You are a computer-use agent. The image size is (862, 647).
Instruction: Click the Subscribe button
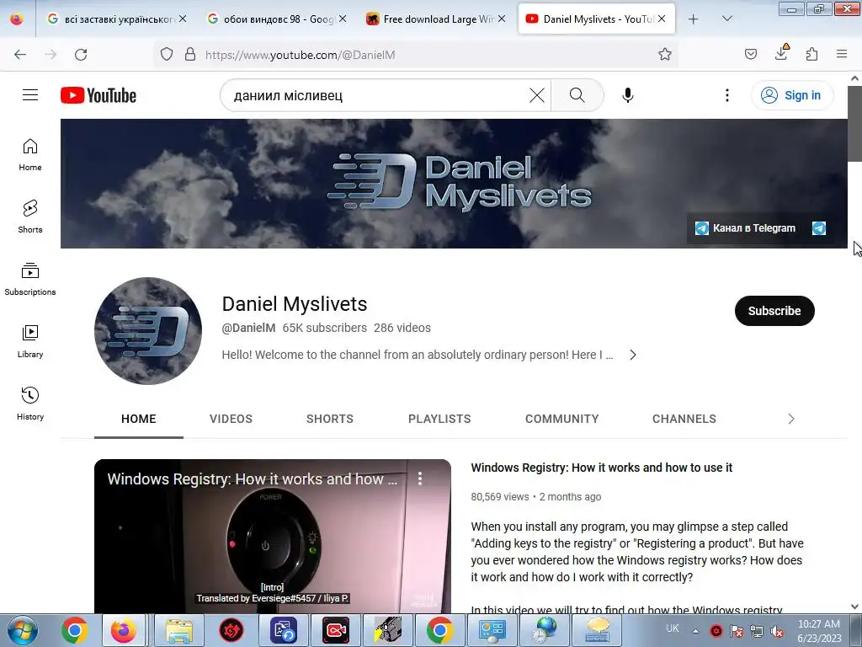coord(774,311)
